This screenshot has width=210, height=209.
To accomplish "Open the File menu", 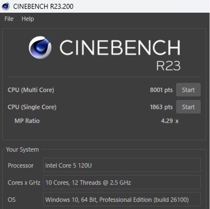I will 9,19.
